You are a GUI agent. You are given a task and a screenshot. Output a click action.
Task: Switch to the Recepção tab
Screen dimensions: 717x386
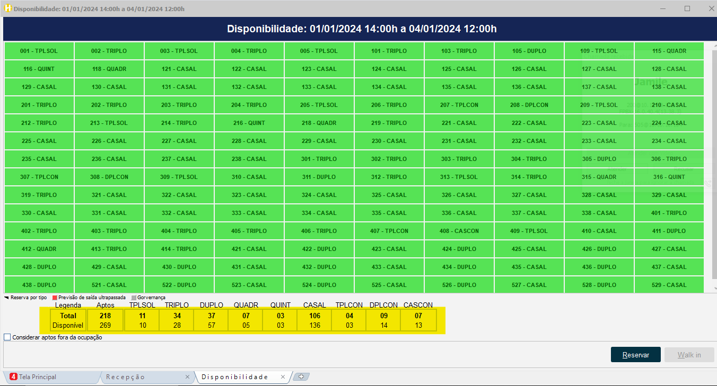coord(125,377)
